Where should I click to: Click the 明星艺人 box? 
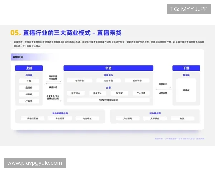[x=97, y=93]
